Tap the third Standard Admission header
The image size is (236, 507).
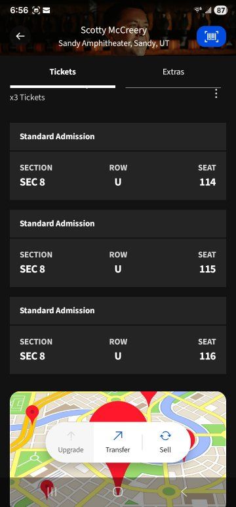[x=118, y=311]
